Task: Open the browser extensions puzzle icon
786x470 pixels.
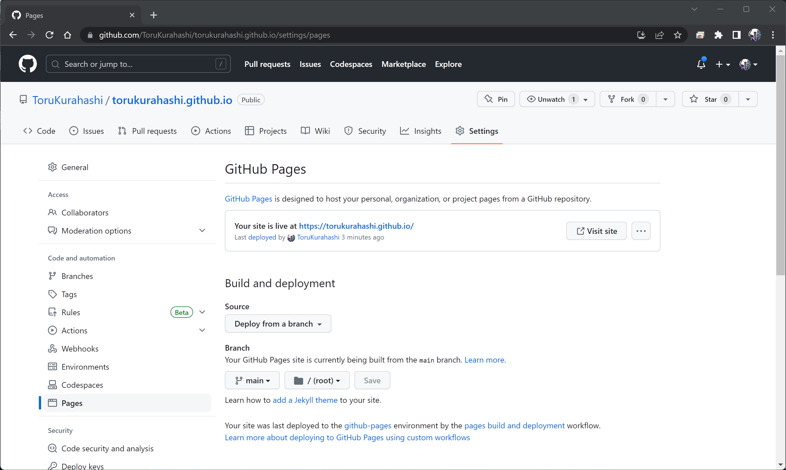Action: [x=718, y=35]
